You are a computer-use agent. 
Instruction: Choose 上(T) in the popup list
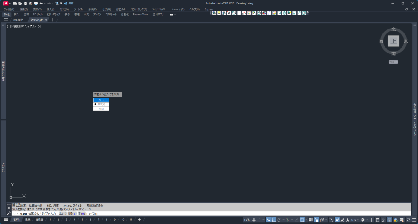coord(101,100)
